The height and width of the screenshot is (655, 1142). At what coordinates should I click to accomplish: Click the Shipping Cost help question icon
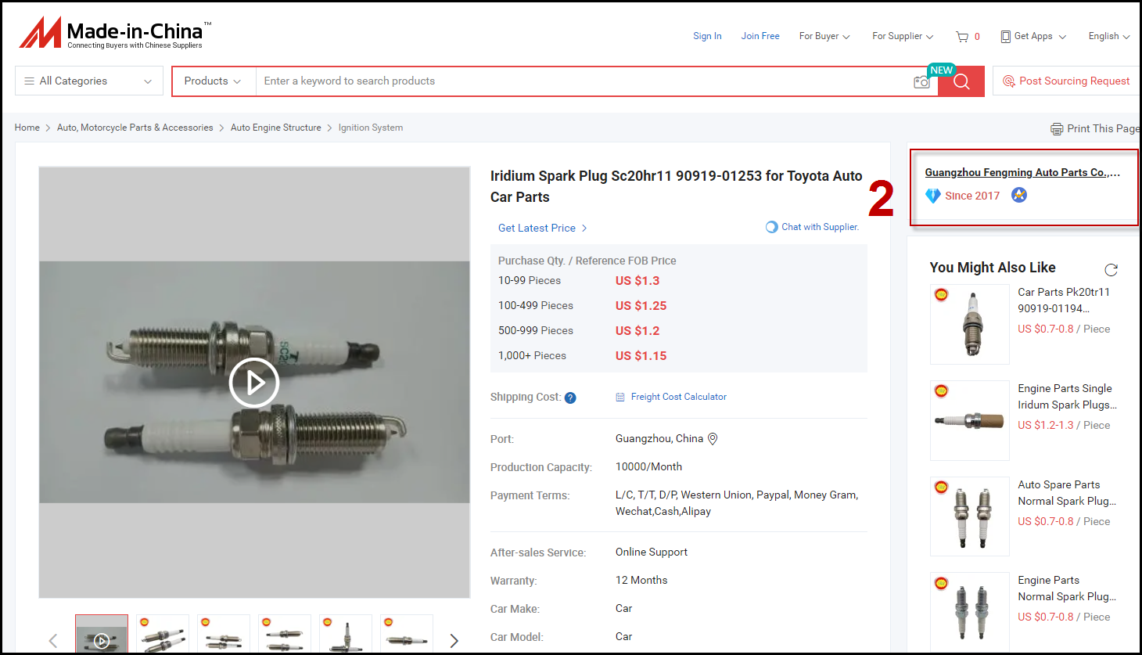570,398
